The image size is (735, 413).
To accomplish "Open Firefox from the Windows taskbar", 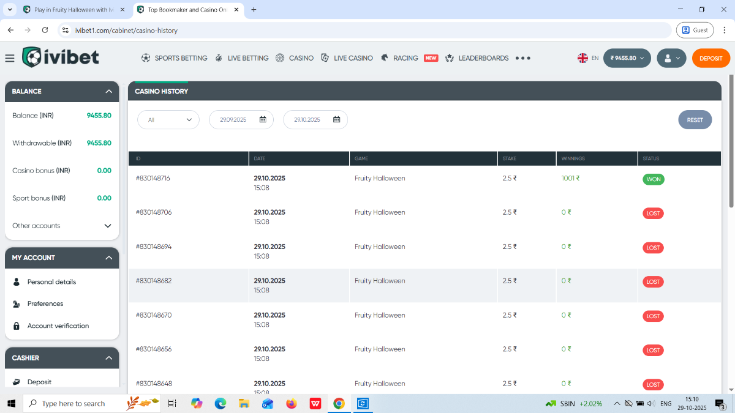I will pyautogui.click(x=291, y=403).
